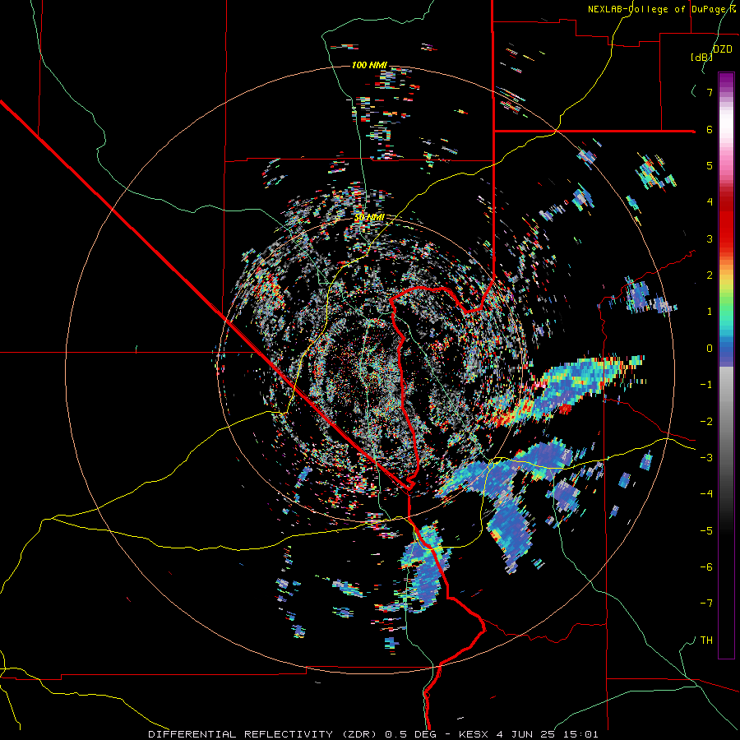This screenshot has height=740, width=740.
Task: Click the 4 value on the scale
Action: (x=710, y=202)
